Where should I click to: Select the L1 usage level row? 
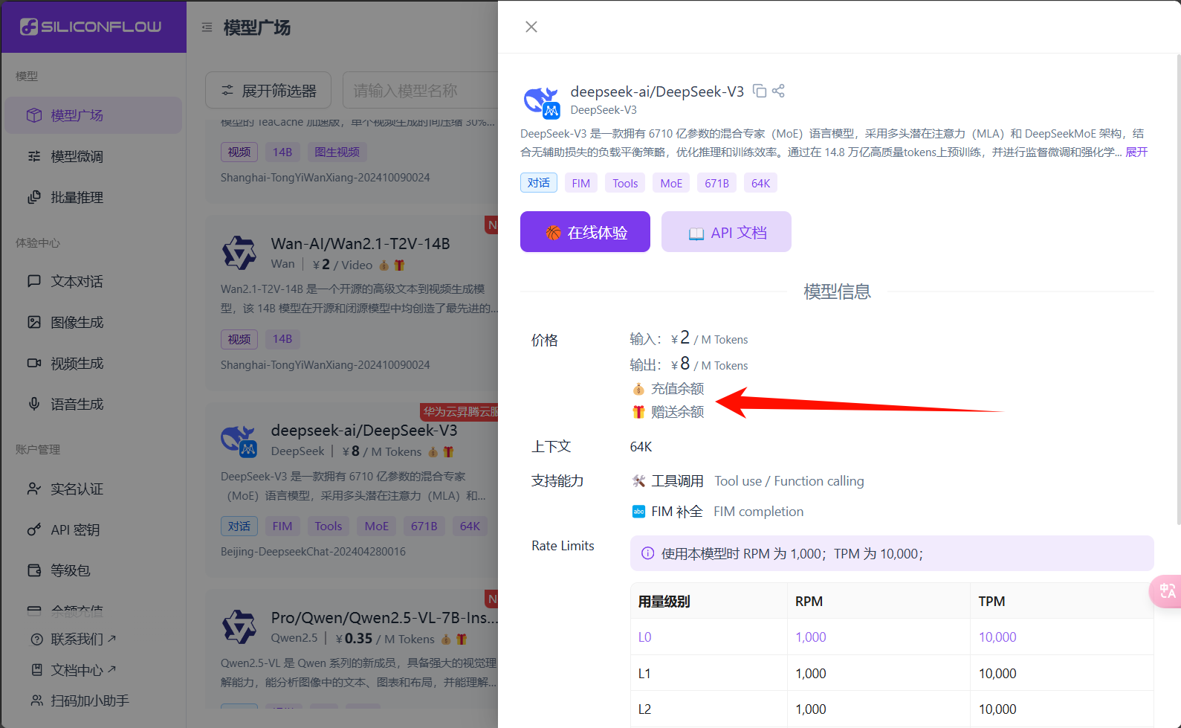(x=892, y=673)
